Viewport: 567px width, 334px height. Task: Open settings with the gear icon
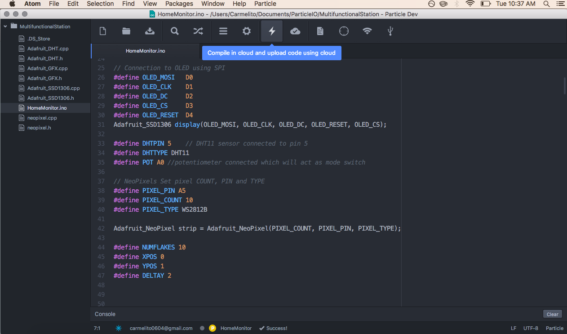pyautogui.click(x=247, y=31)
